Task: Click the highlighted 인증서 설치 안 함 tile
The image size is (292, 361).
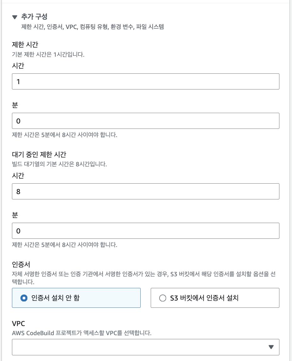Action: (x=76, y=298)
